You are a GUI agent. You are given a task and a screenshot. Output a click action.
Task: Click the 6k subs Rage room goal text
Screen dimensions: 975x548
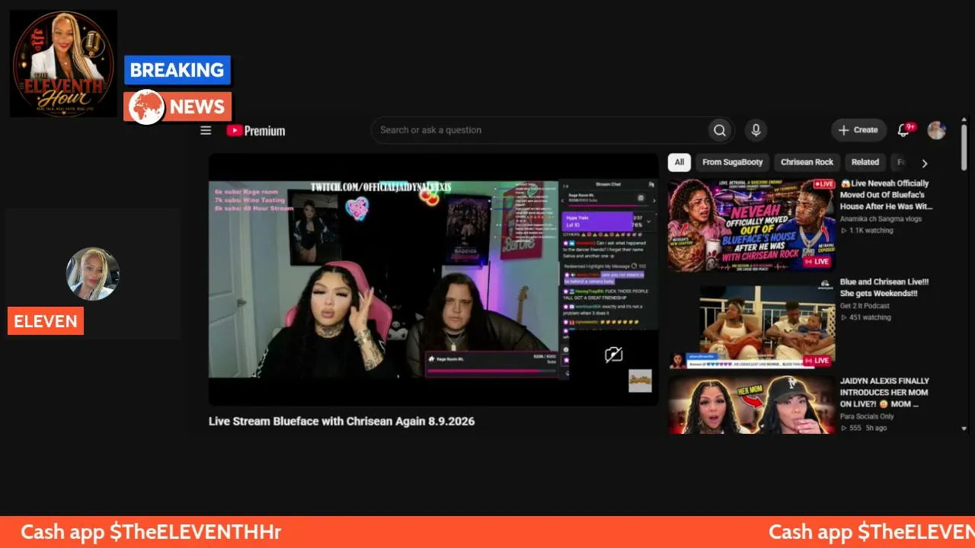(x=245, y=193)
